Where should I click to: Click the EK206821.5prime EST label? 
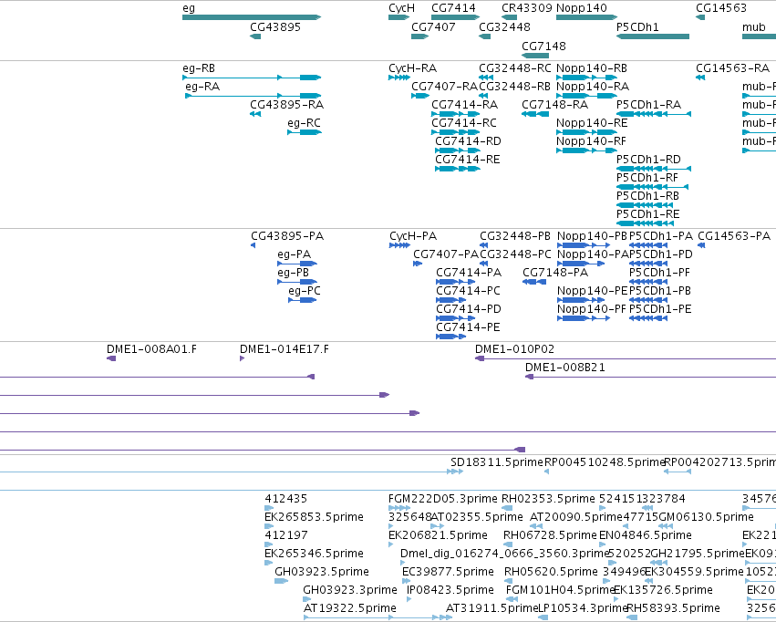click(x=438, y=535)
